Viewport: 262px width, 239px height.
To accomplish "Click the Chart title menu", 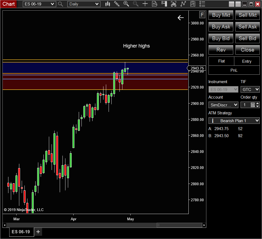I will (8, 4).
